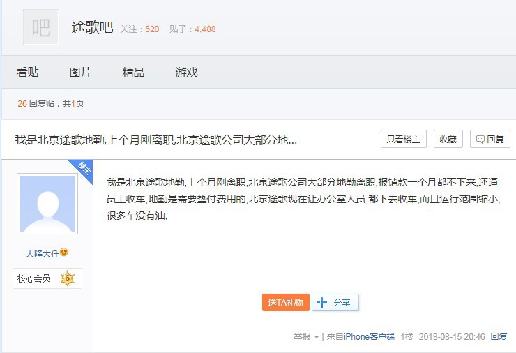Open the 途歌吧 forum name link
Screen dimensions: 516x353
click(x=92, y=28)
